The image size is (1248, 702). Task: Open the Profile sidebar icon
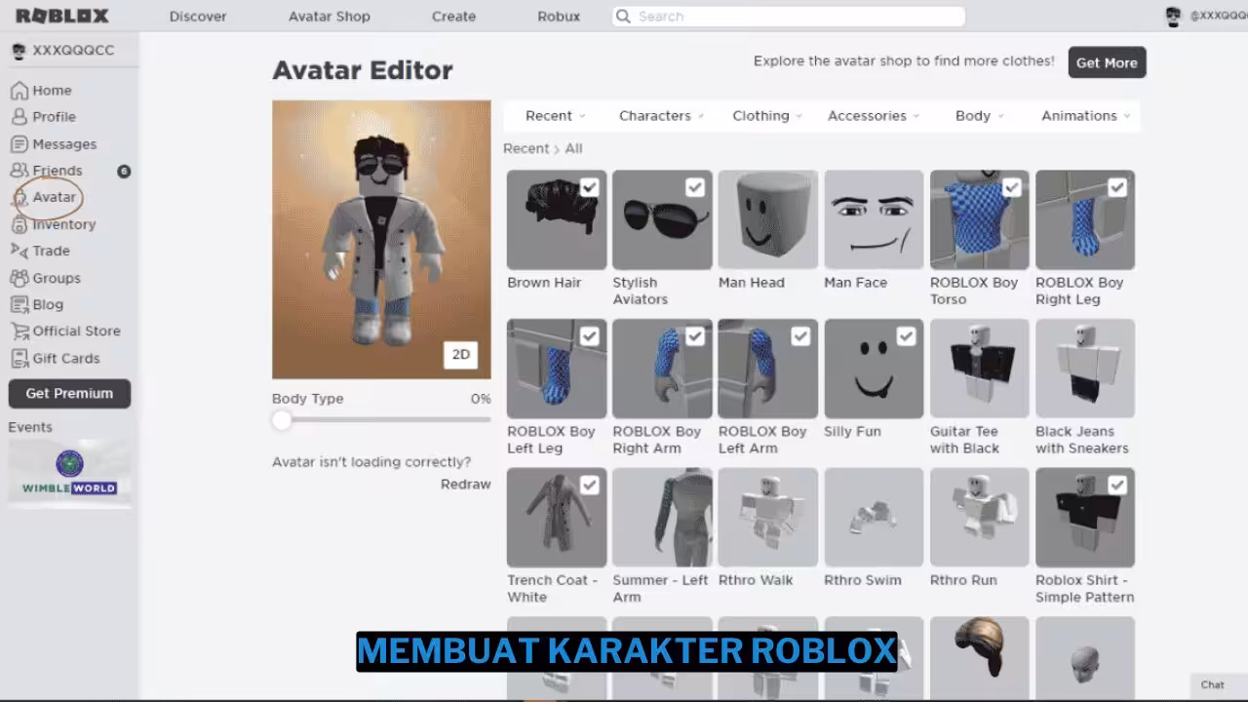(x=19, y=117)
